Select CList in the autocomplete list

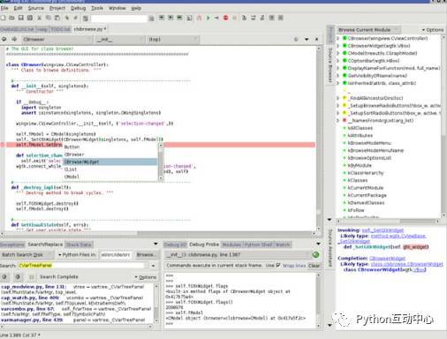pyautogui.click(x=110, y=169)
